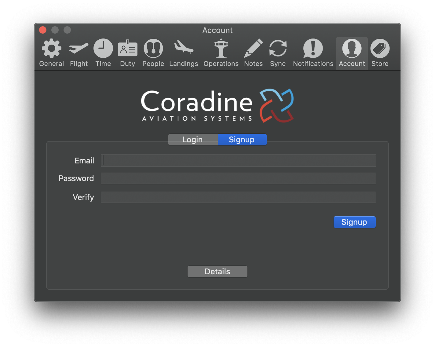Switch to the Signup tab
This screenshot has height=347, width=435.
coord(242,140)
